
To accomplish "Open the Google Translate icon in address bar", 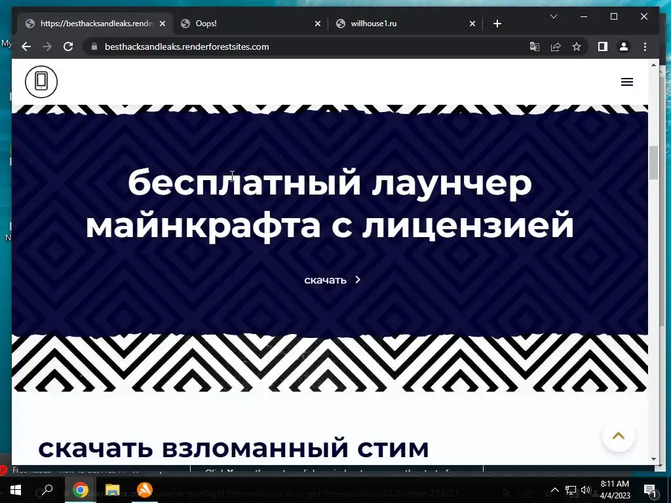I will pos(535,47).
